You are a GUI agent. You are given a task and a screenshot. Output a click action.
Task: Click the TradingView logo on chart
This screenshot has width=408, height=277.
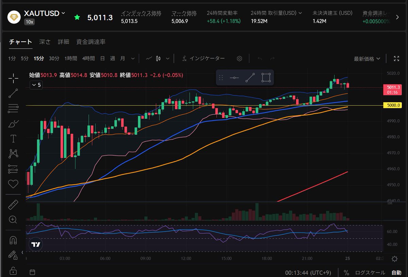tap(36, 244)
